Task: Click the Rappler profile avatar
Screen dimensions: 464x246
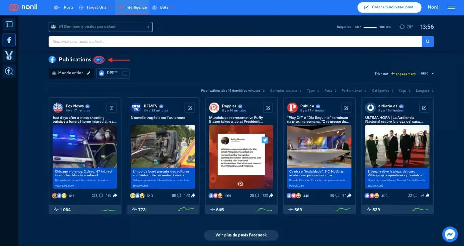Action: pyautogui.click(x=214, y=108)
